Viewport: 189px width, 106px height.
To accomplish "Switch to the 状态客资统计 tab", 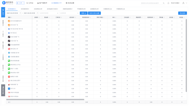I will tap(25, 9).
